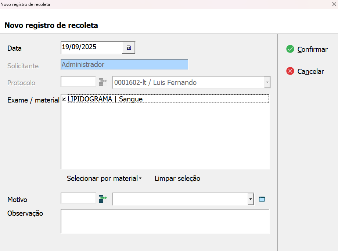Click the 0001602-lt / Luis Fernando text

(155, 82)
